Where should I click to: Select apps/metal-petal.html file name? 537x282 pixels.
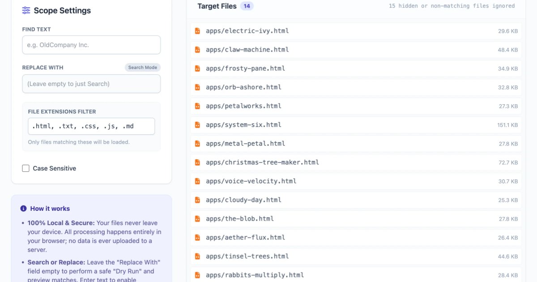[245, 144]
